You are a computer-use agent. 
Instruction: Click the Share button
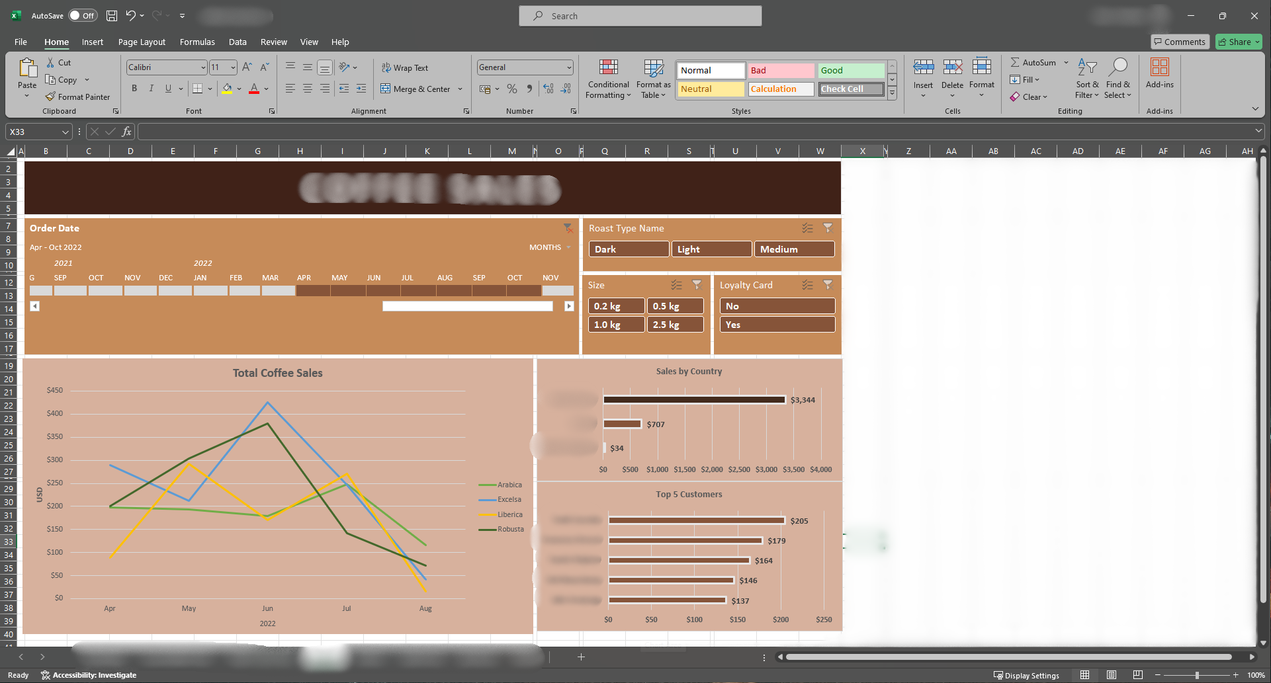(1239, 42)
